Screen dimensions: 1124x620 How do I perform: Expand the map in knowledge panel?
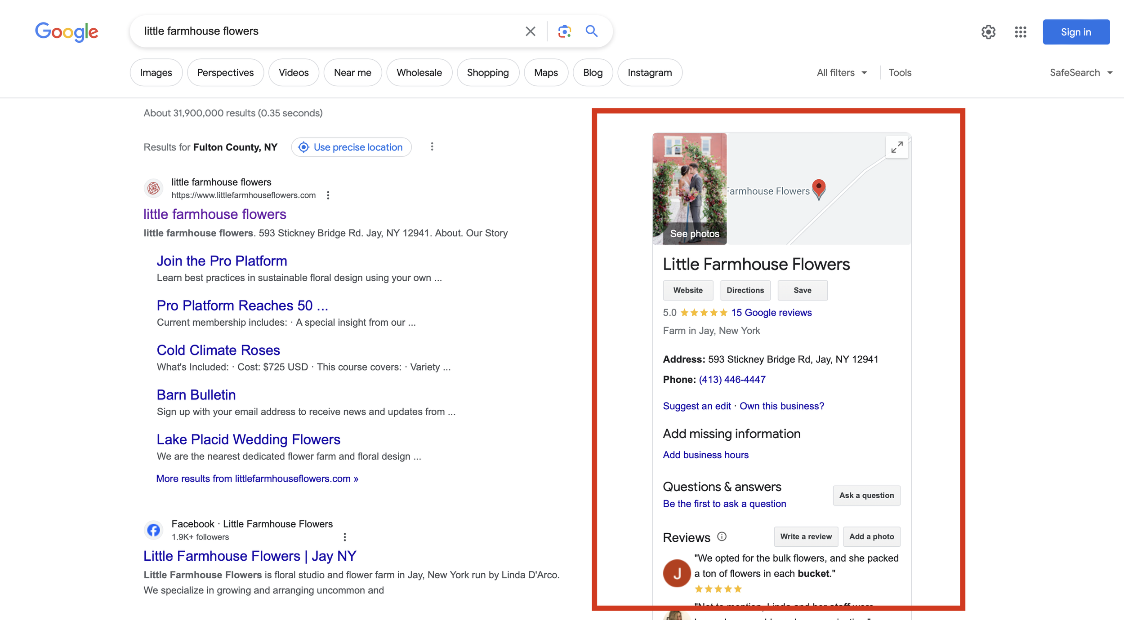(897, 147)
